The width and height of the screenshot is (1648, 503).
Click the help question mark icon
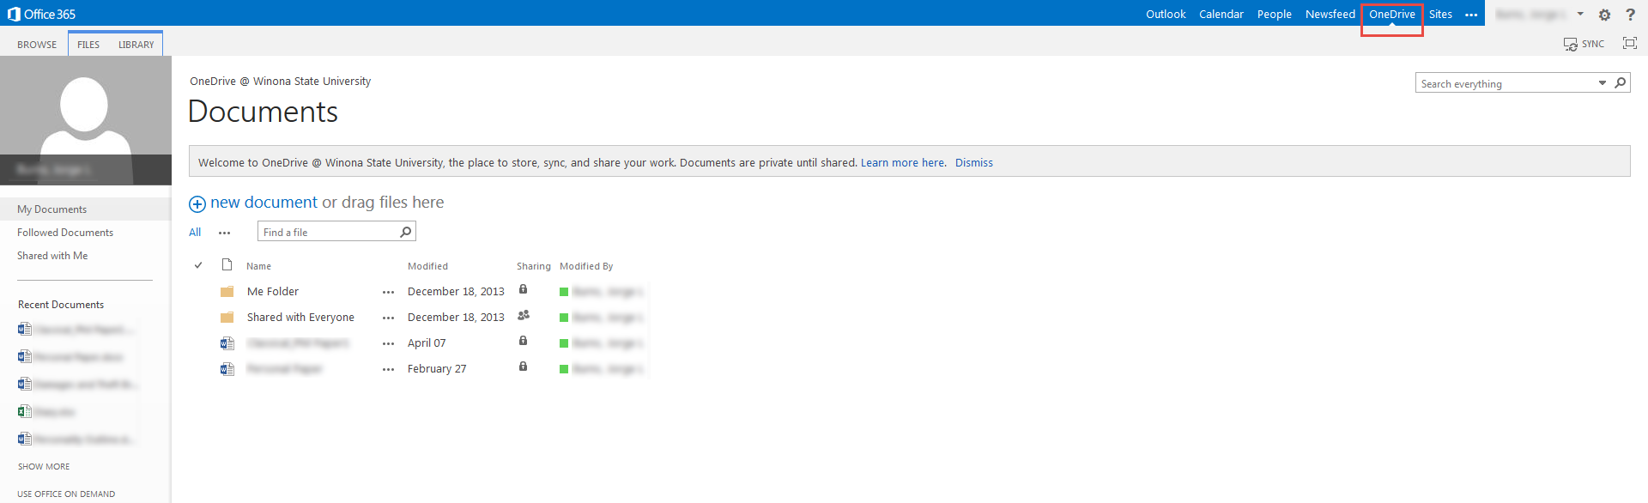1630,15
